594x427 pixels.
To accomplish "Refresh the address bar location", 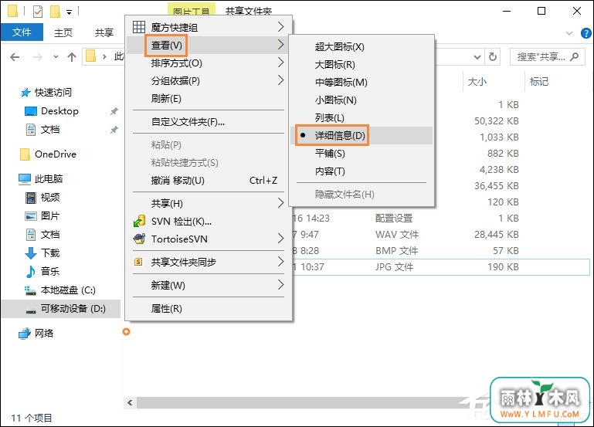I will (493, 57).
